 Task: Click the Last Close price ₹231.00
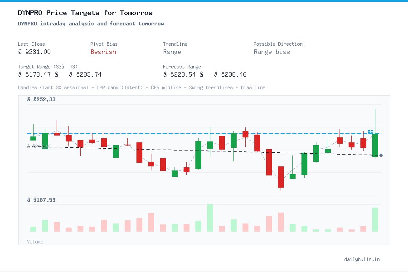click(x=34, y=52)
